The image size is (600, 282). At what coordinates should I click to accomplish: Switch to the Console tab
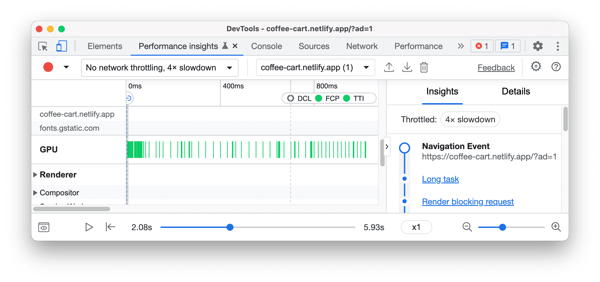pyautogui.click(x=266, y=46)
